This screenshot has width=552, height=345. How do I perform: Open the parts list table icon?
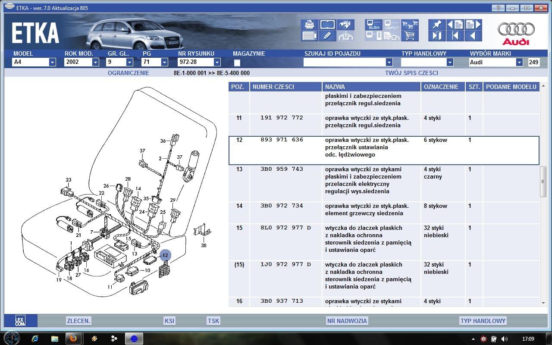pos(310,36)
